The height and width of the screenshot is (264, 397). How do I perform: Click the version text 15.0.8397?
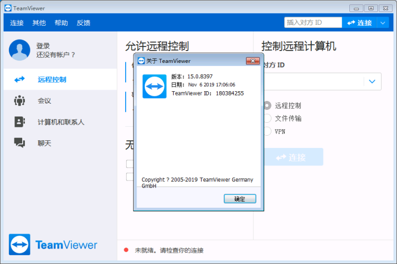[x=200, y=76]
